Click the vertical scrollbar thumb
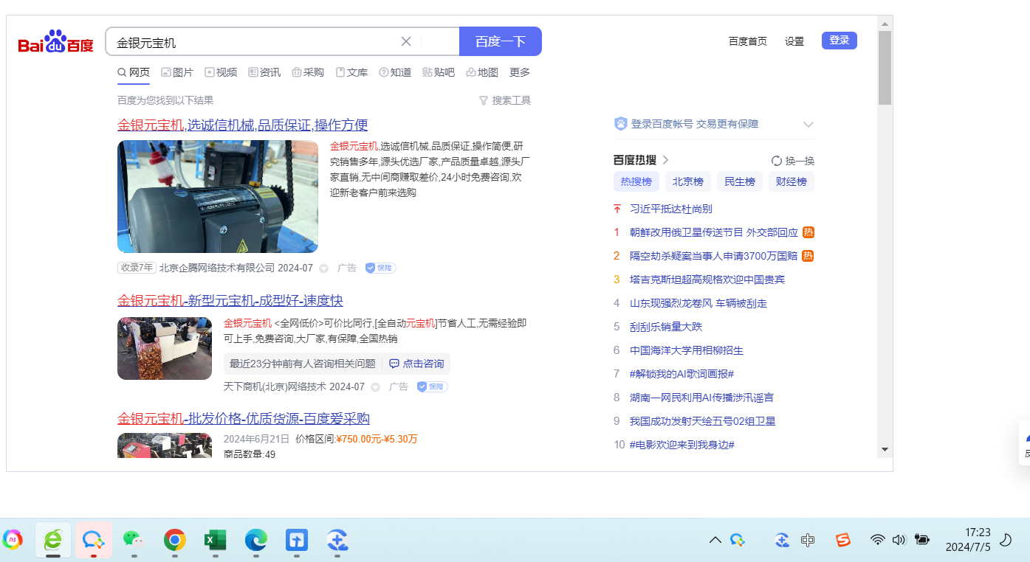Viewport: 1030px width, 562px height. tap(885, 68)
